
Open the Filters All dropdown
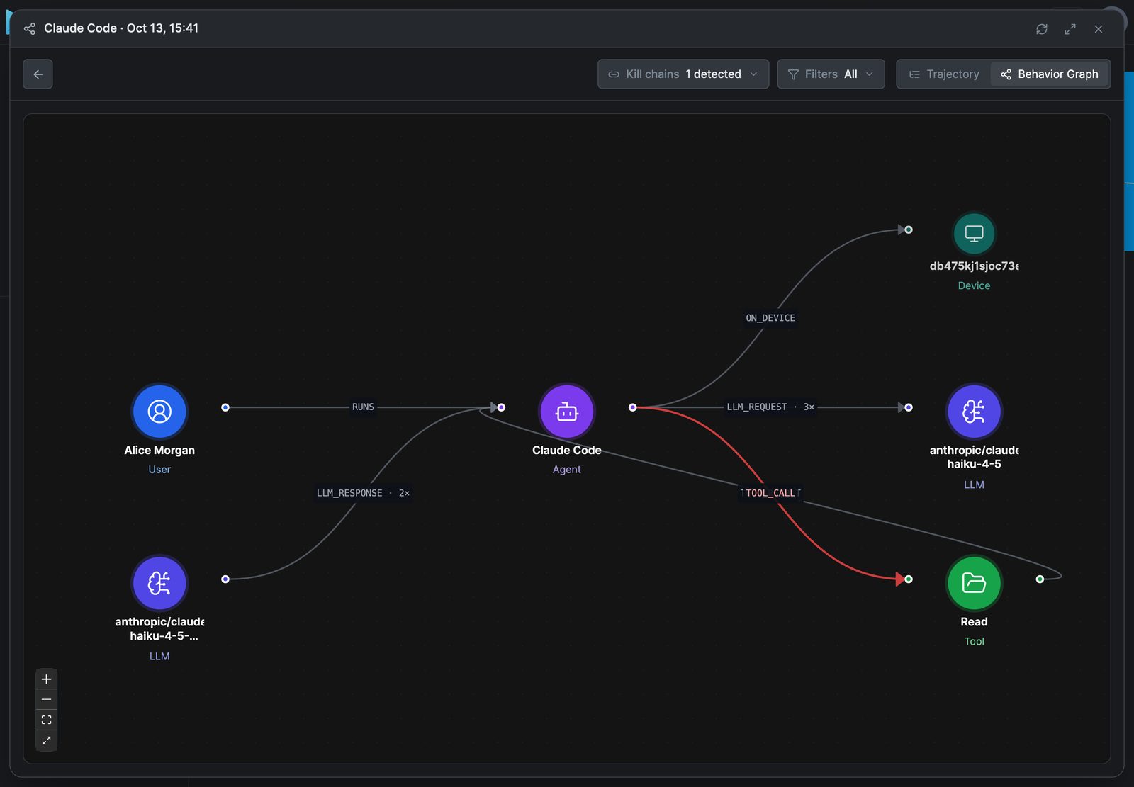coord(831,74)
